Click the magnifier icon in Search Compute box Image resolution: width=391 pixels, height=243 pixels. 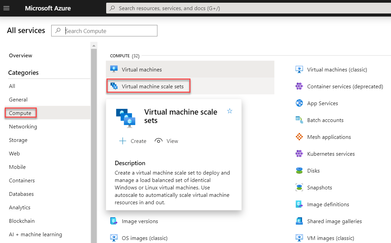coord(58,30)
